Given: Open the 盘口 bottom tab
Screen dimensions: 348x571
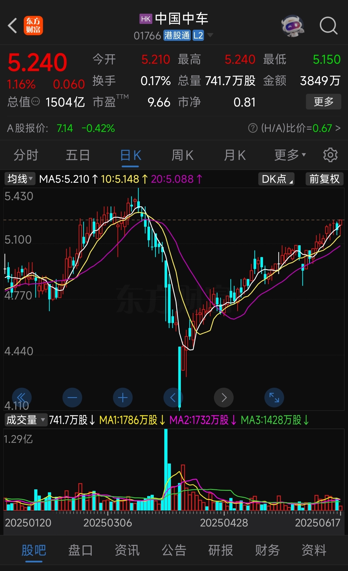Looking at the screenshot, I should click(80, 550).
